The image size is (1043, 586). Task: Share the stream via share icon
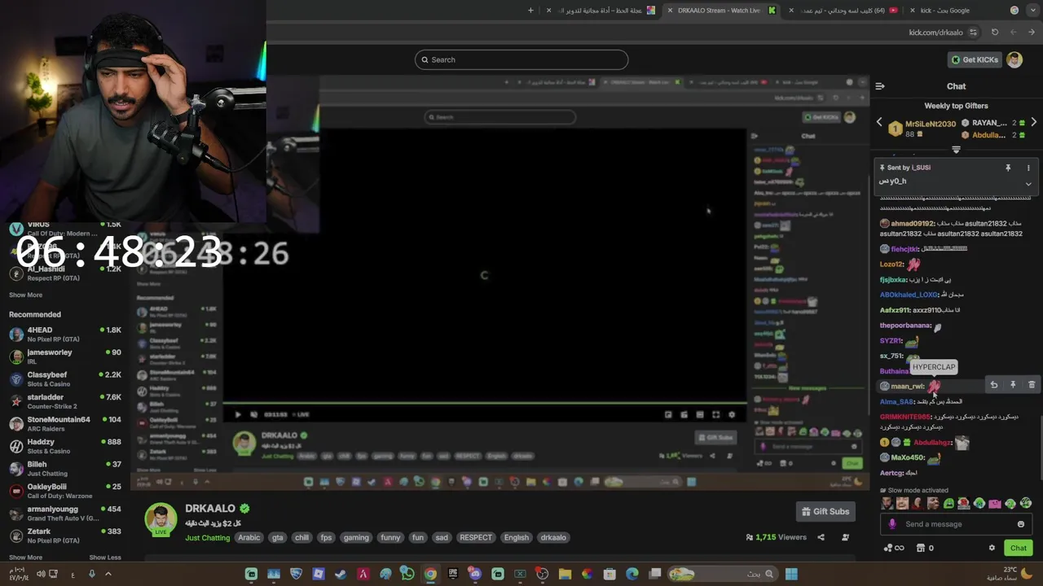[x=821, y=537]
